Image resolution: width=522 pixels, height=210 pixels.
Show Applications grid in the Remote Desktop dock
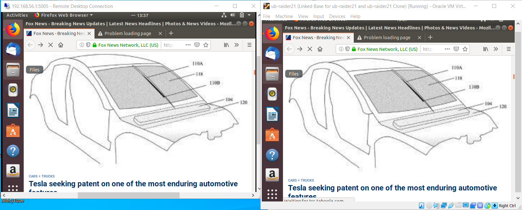(13, 188)
